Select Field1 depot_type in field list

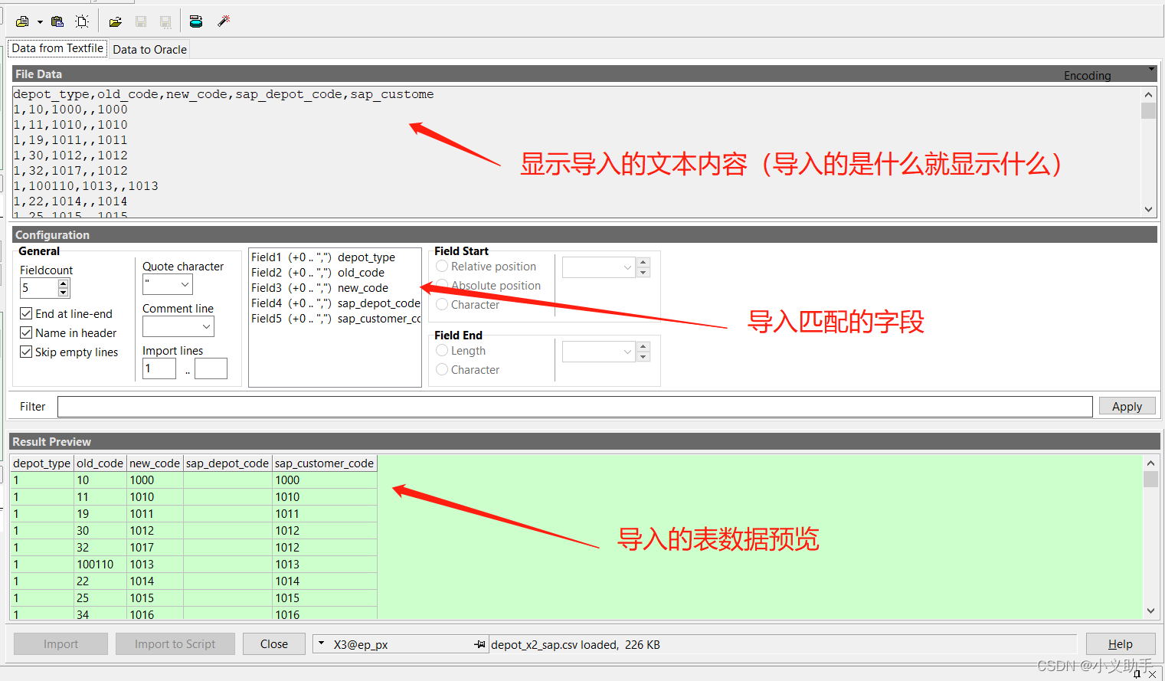pos(335,257)
